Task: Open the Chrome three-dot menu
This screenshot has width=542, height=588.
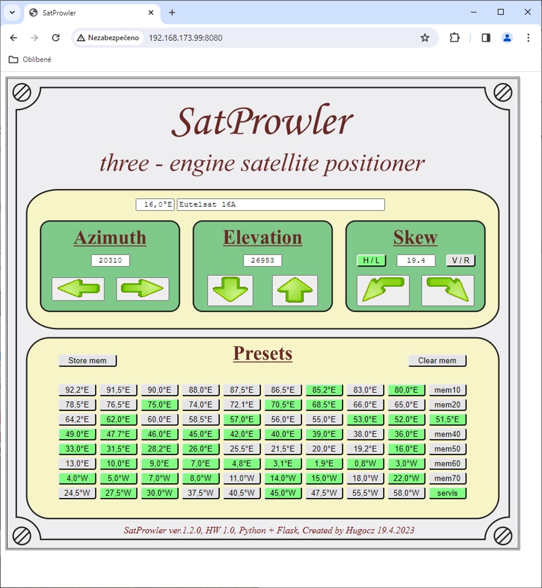Action: (x=528, y=38)
